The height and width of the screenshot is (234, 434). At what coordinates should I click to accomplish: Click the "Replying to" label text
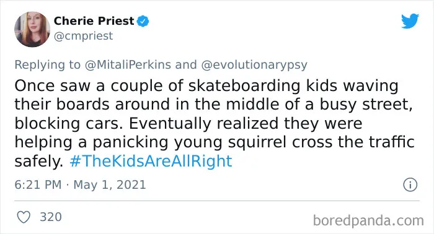(47, 65)
